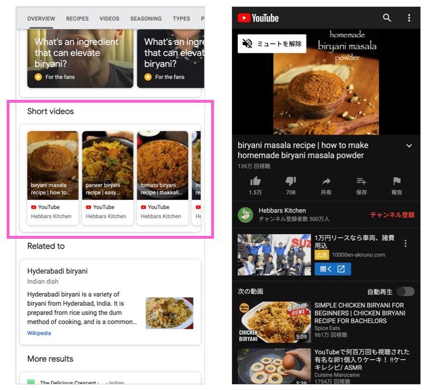Viewport: 428px width, 390px height.
Task: Like the video with thumbs-up icon
Action: [x=255, y=181]
